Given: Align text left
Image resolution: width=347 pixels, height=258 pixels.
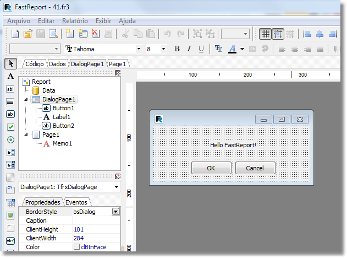Looking at the screenshot, I should coord(282,49).
